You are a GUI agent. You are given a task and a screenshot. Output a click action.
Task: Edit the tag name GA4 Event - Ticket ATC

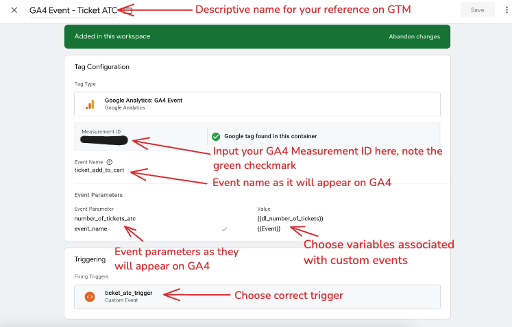click(x=73, y=10)
